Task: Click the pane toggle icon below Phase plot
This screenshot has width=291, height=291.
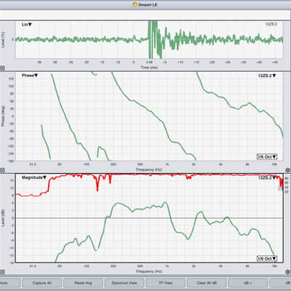Action: coord(2,170)
